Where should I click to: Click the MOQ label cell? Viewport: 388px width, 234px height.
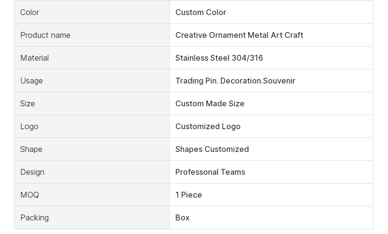tap(92, 195)
